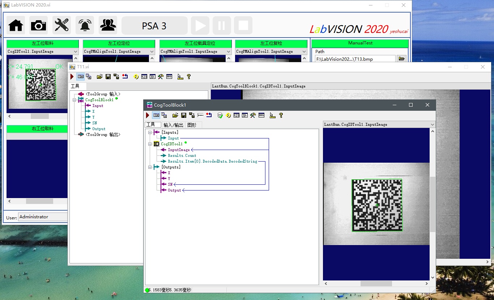Reset CogToolBlock1 to defaults
The height and width of the screenshot is (300, 494).
[209, 115]
